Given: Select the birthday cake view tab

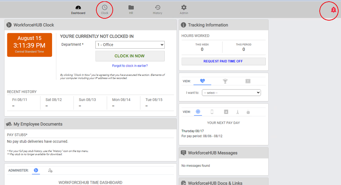Looking at the screenshot, I should click(248, 112).
